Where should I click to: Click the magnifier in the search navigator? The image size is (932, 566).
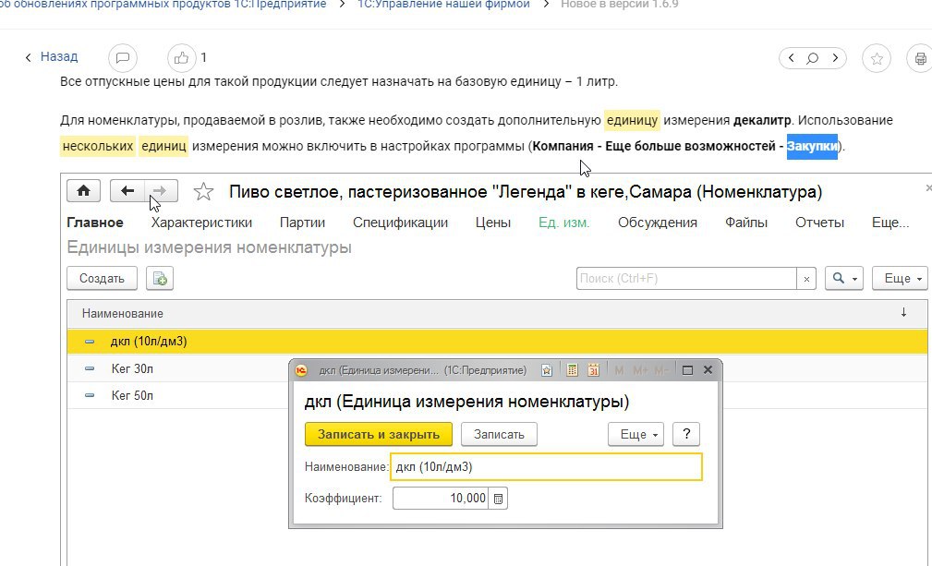[x=813, y=58]
